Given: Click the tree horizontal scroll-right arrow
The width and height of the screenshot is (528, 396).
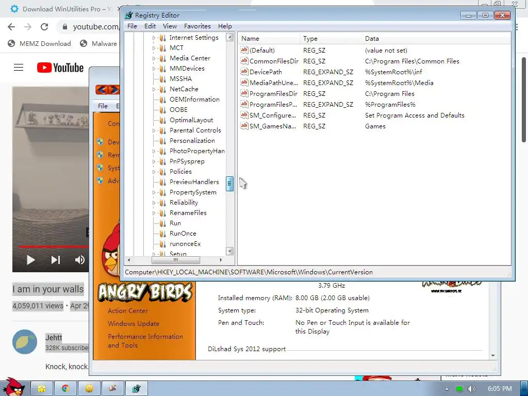Looking at the screenshot, I should (x=221, y=260).
